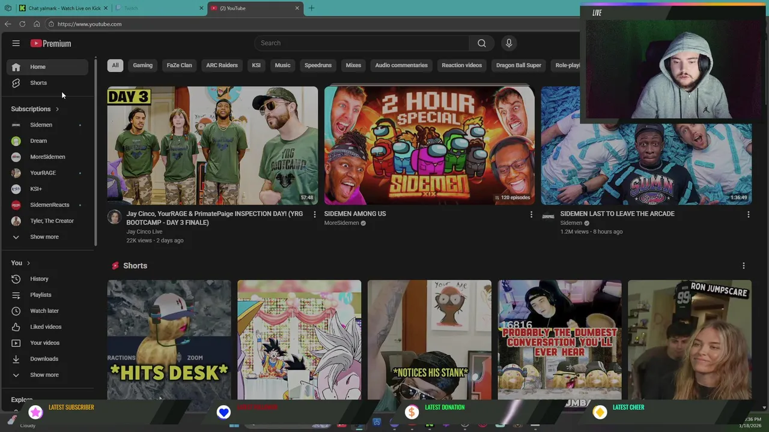Select the Gaming filter chip

point(142,65)
